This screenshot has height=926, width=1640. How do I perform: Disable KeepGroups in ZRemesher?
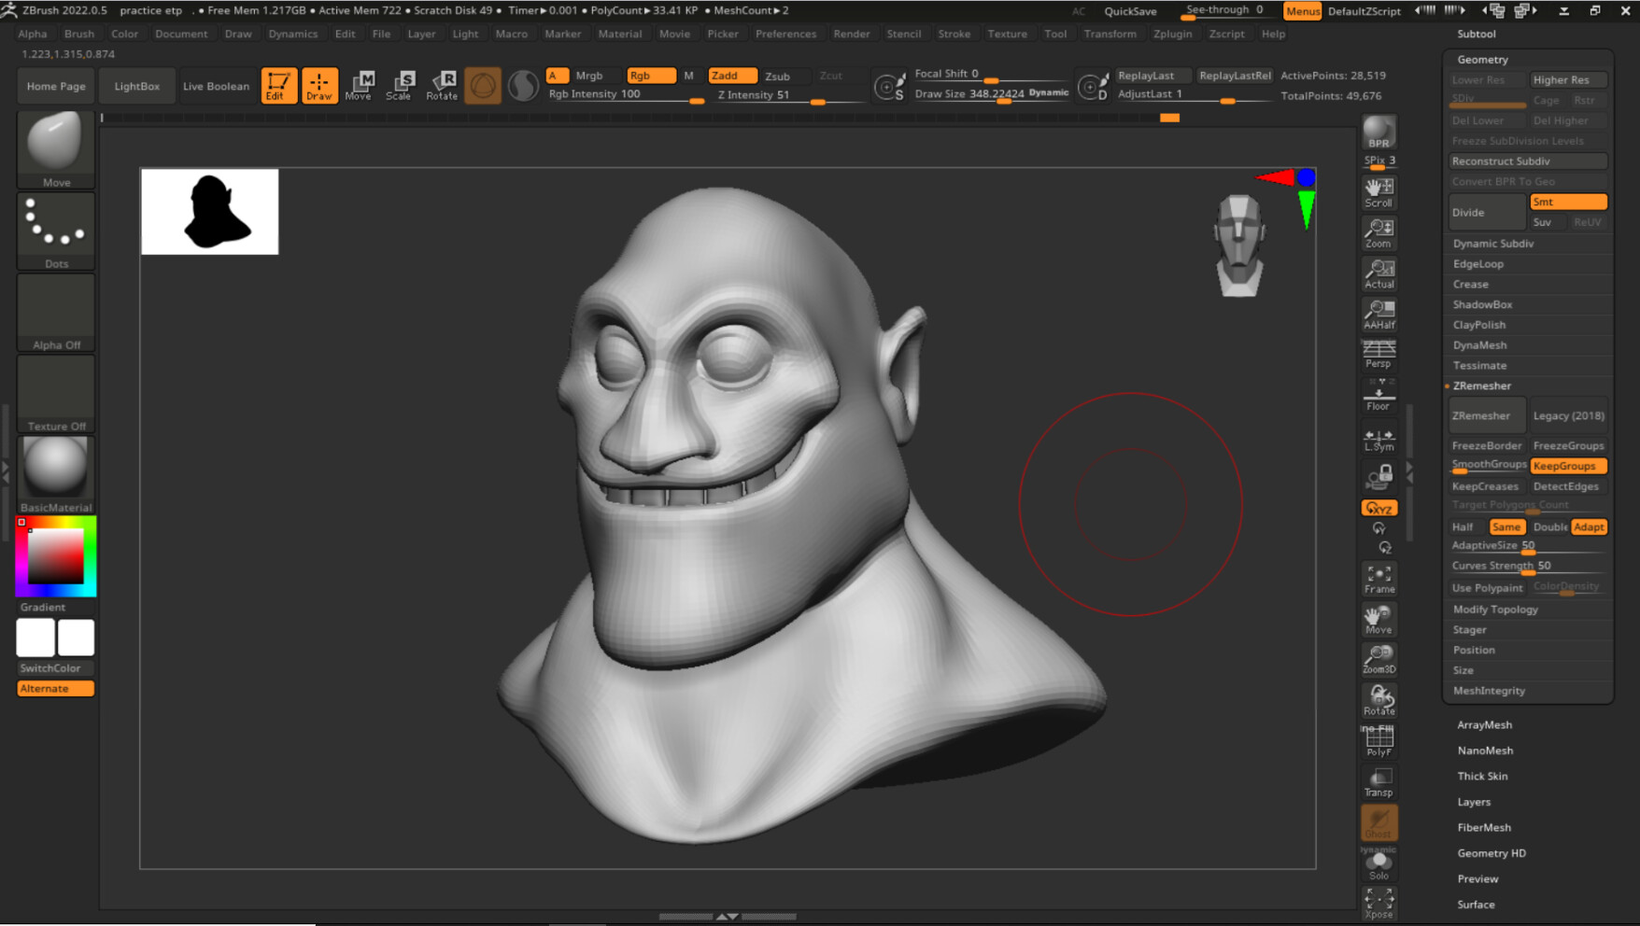[1568, 465]
